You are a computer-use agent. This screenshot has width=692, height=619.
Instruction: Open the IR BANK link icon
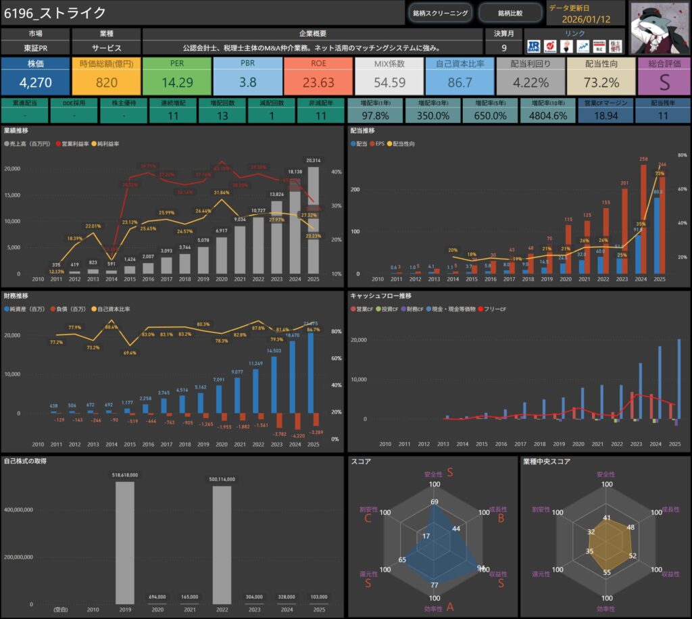[534, 46]
